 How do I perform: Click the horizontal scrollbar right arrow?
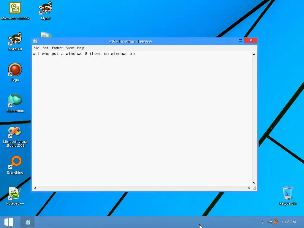249,188
